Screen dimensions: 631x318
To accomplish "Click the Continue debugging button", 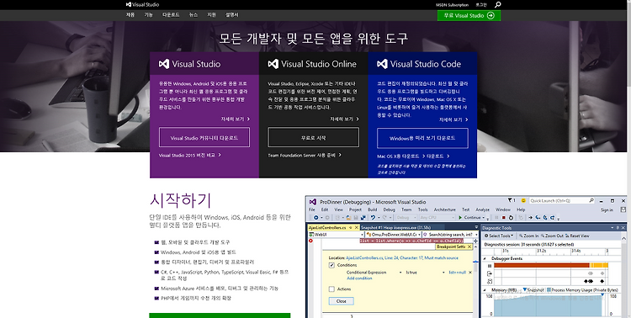I will point(472,217).
